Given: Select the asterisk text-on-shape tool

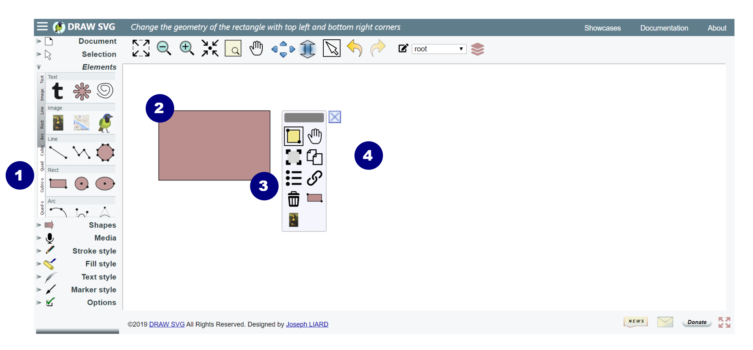Looking at the screenshot, I should tap(82, 91).
